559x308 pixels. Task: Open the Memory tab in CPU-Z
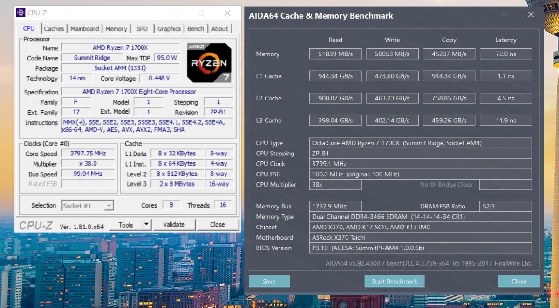tap(116, 29)
